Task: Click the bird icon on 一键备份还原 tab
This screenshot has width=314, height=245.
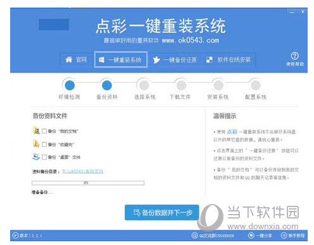Action: (x=156, y=60)
